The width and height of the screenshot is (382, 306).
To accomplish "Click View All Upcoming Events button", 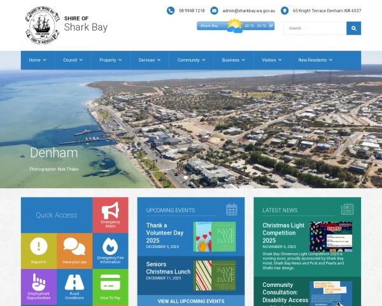I will tap(191, 301).
